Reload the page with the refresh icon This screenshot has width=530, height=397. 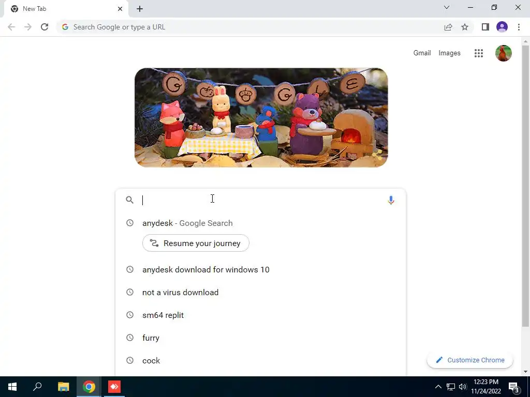pyautogui.click(x=45, y=27)
